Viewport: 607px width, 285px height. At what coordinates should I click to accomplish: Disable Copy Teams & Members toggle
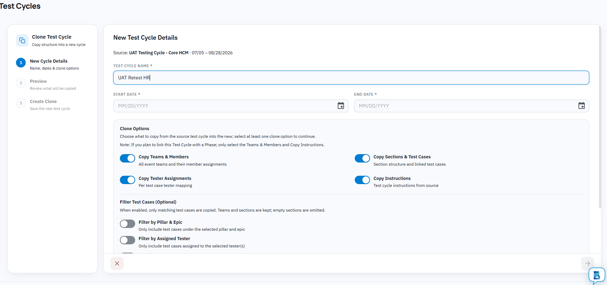[128, 158]
